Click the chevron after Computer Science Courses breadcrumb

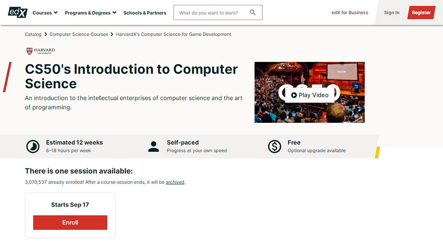click(112, 34)
